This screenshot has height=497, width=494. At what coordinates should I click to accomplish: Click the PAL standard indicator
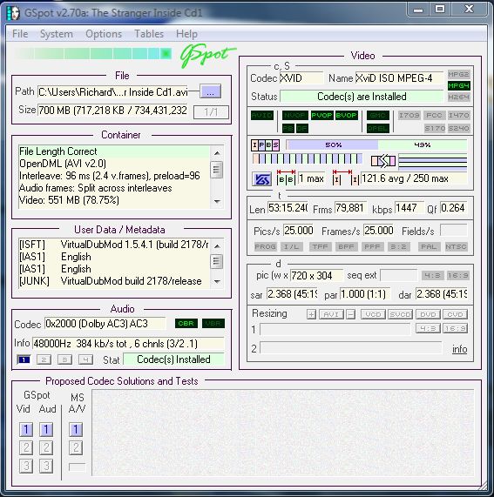[x=429, y=246]
